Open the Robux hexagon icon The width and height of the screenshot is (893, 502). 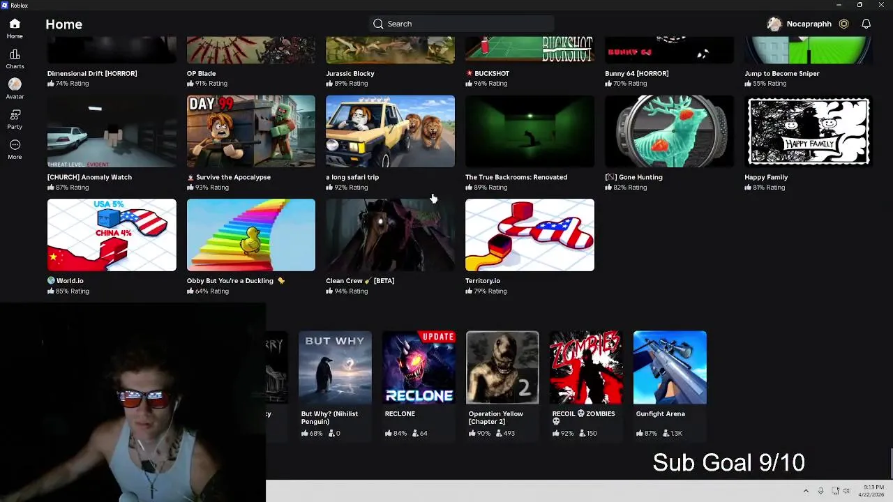[x=843, y=24]
